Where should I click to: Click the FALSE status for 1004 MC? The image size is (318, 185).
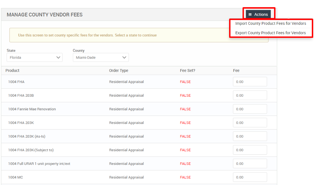click(185, 177)
